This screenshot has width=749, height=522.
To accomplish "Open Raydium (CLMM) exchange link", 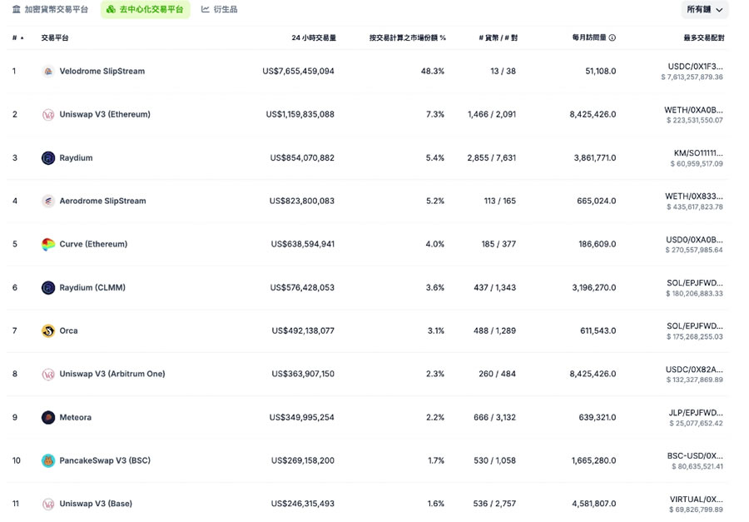I will [x=92, y=288].
